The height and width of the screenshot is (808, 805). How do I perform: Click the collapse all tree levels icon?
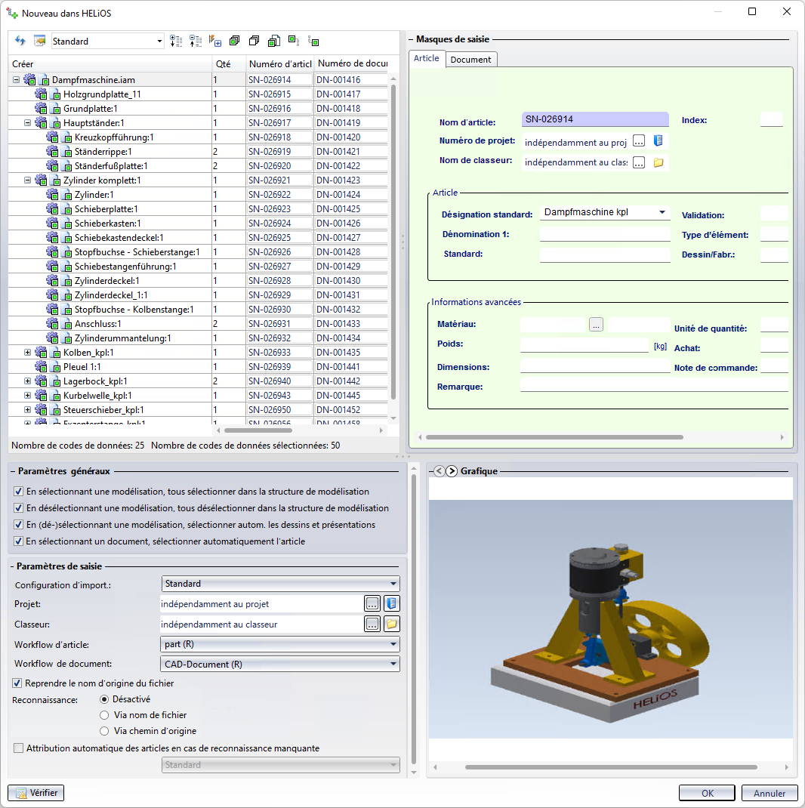196,41
